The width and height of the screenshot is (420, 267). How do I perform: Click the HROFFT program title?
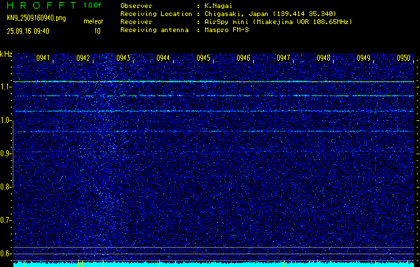pos(41,5)
